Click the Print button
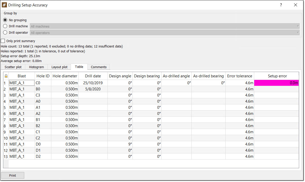305x182 pixels. (13, 175)
